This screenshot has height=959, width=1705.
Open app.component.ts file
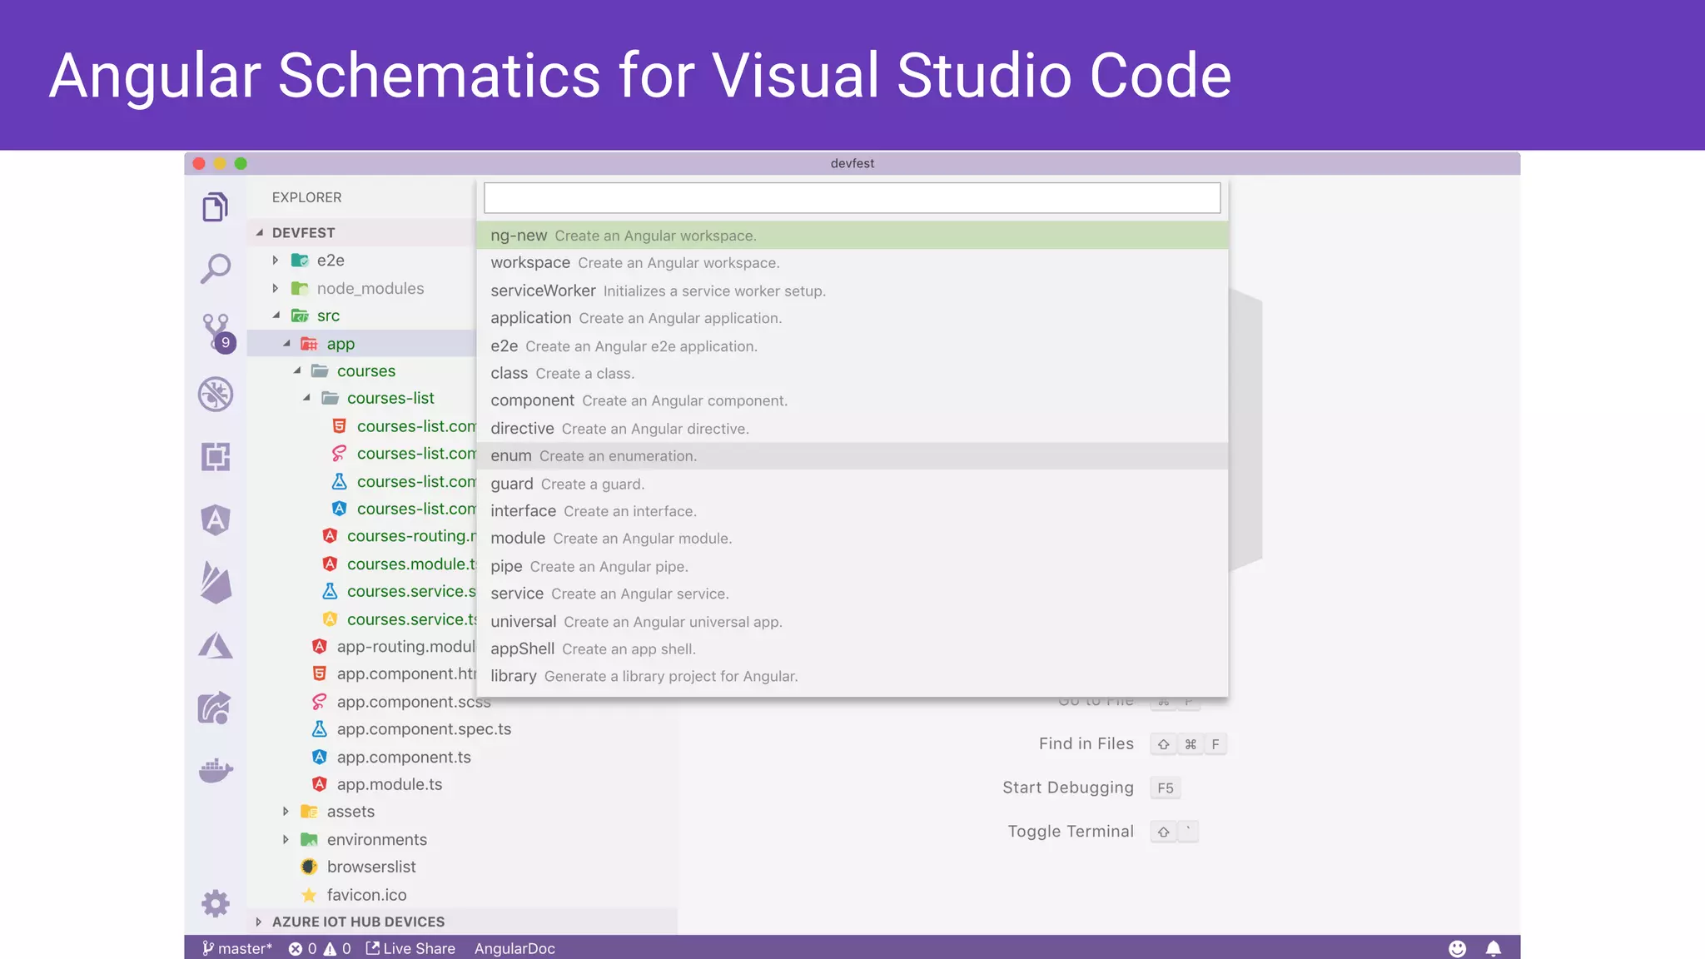[404, 757]
